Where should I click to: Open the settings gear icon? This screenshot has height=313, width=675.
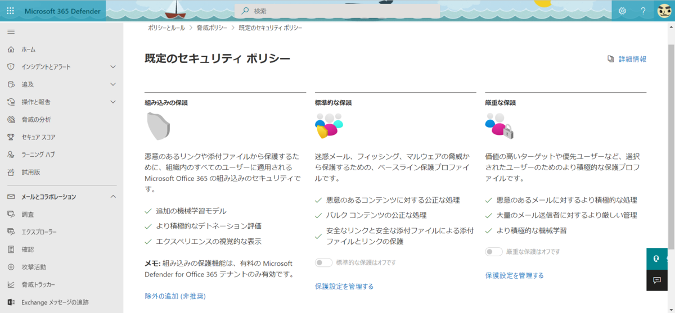(x=622, y=11)
